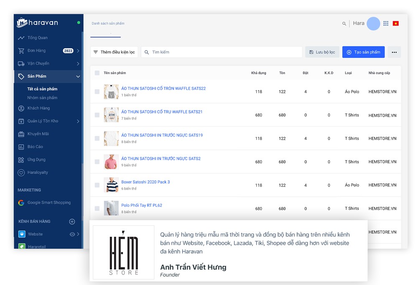Open the apps grid icon
Viewport: 418px width, 285px height.
[x=386, y=23]
